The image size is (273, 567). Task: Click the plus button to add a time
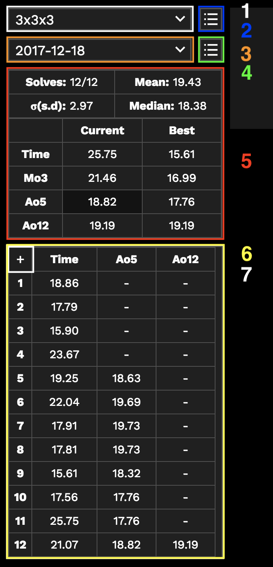(20, 260)
